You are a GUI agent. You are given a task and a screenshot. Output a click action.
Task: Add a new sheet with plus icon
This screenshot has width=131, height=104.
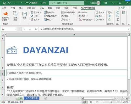pyautogui.click(x=46, y=98)
